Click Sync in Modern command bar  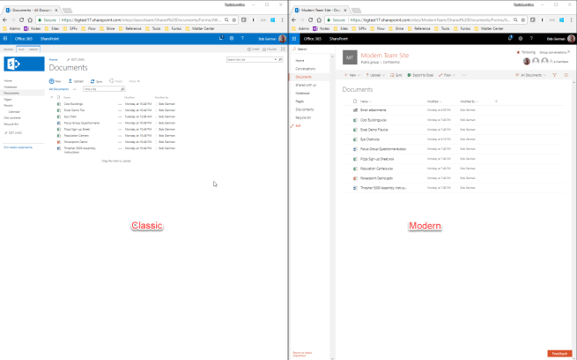point(396,75)
